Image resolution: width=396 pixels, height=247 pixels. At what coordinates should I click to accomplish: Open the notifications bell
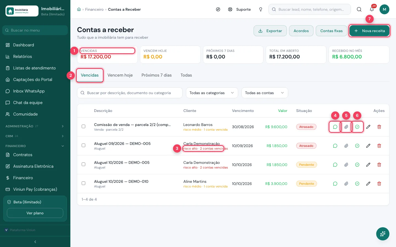[x=372, y=9]
